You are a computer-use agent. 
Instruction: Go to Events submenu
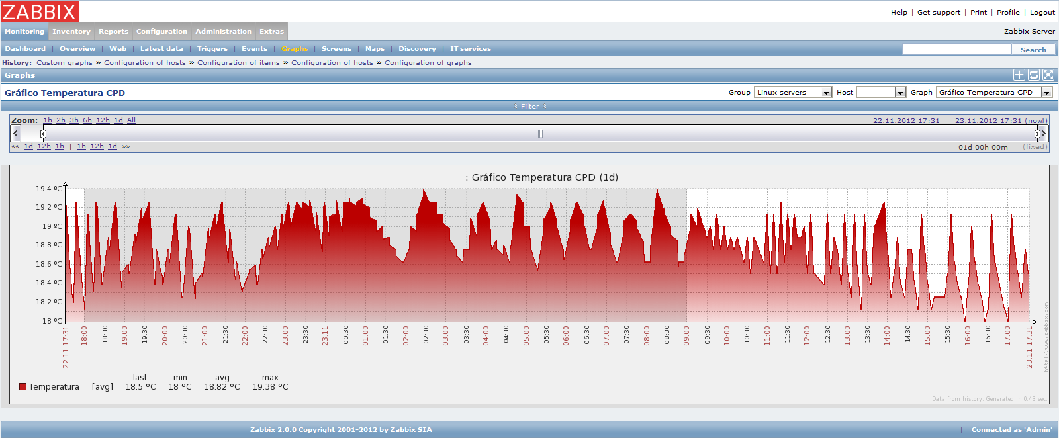click(255, 49)
